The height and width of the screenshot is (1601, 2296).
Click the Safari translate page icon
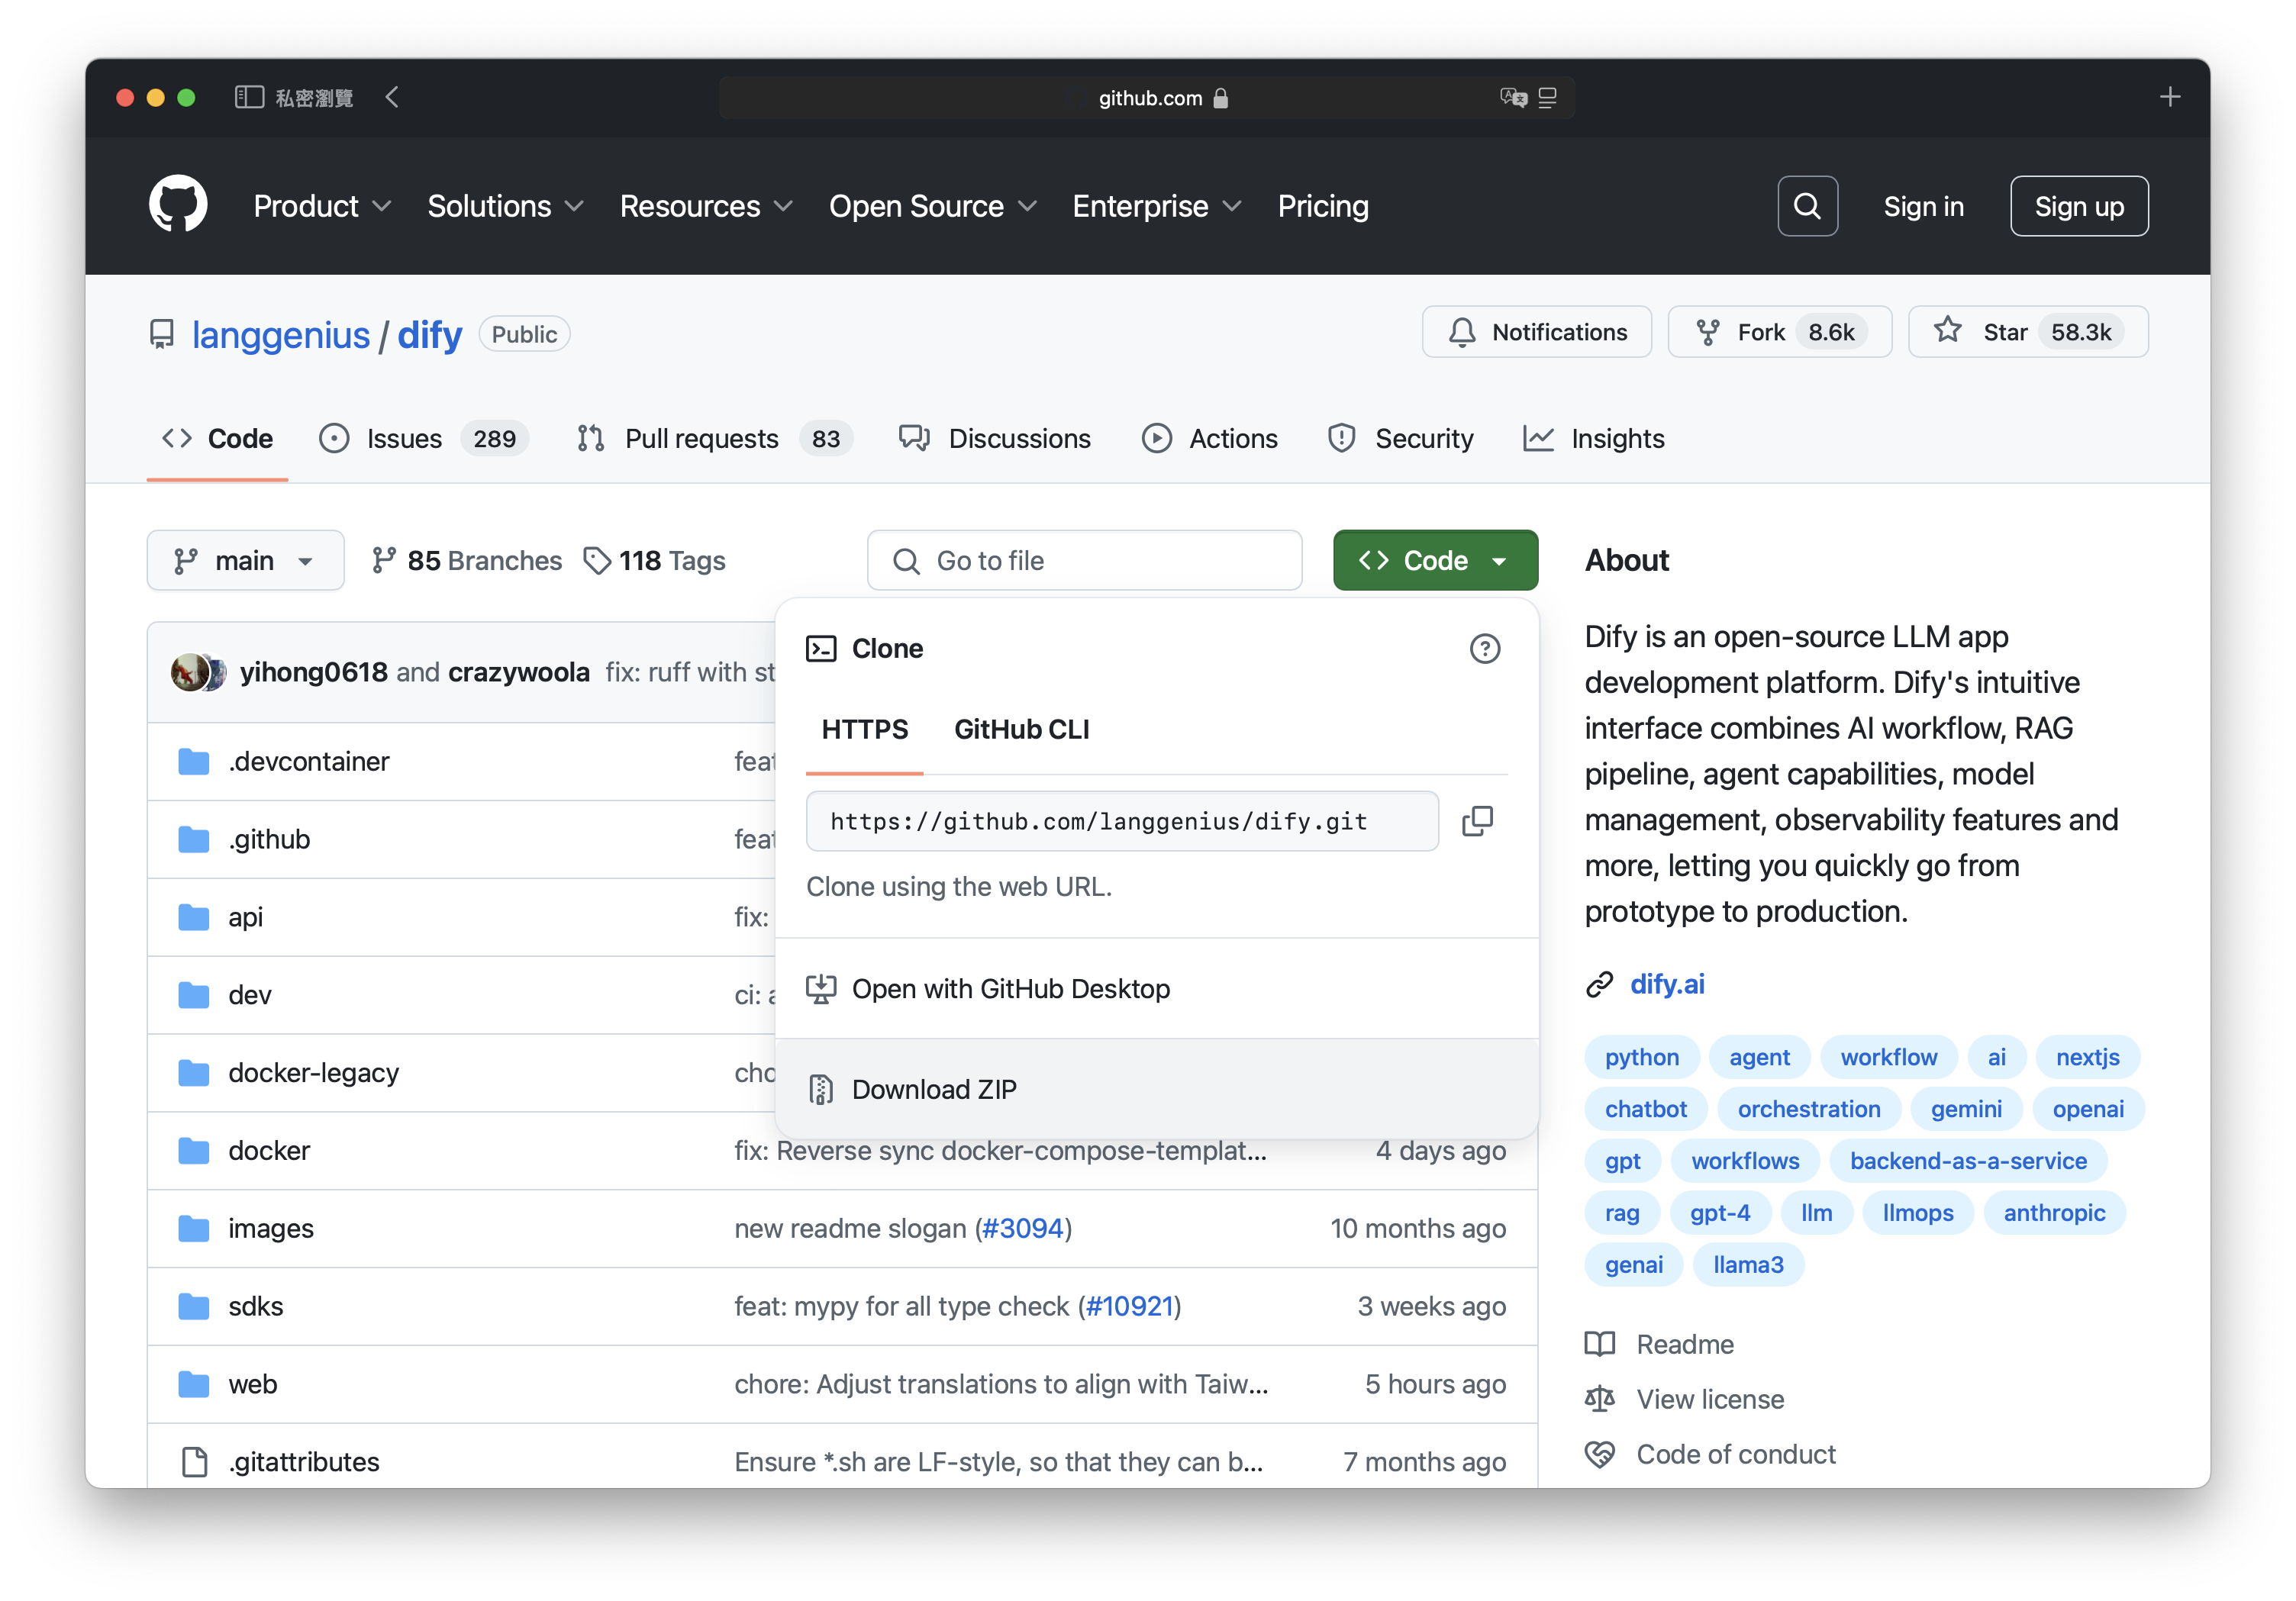click(1512, 97)
